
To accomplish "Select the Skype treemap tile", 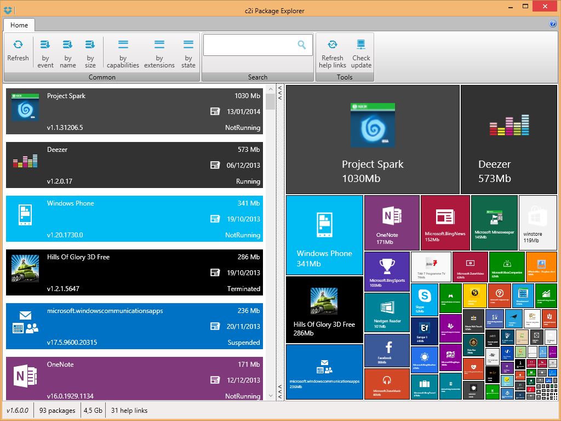I will (x=425, y=299).
